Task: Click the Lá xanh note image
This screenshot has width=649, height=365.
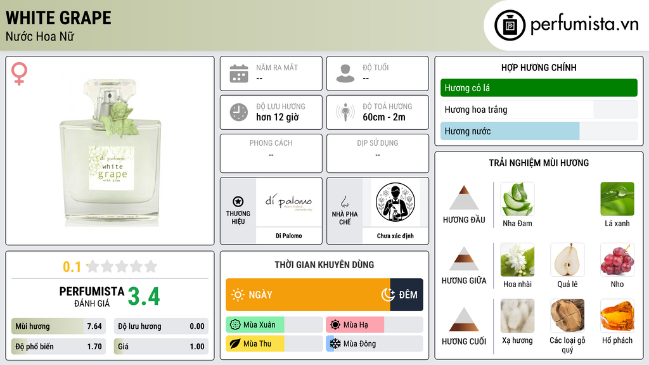Action: 617,199
